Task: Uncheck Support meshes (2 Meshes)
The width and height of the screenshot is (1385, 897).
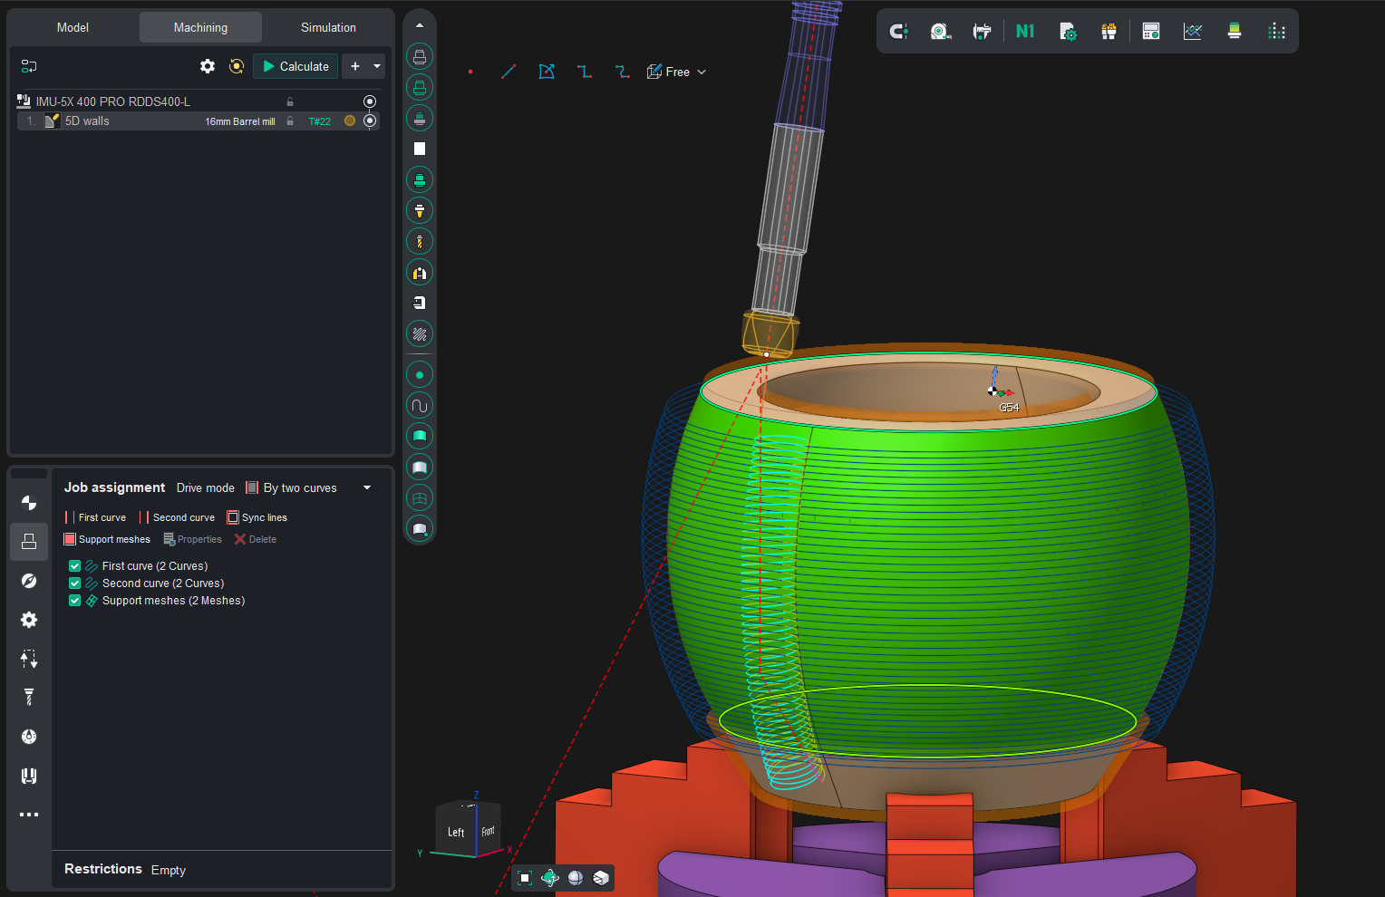Action: click(x=75, y=601)
